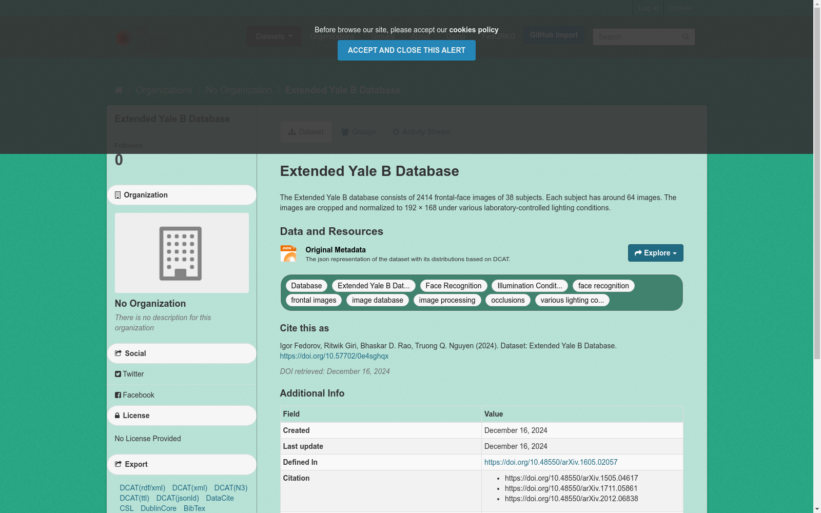821x513 pixels.
Task: Click the No Organization heading
Action: [x=150, y=304]
